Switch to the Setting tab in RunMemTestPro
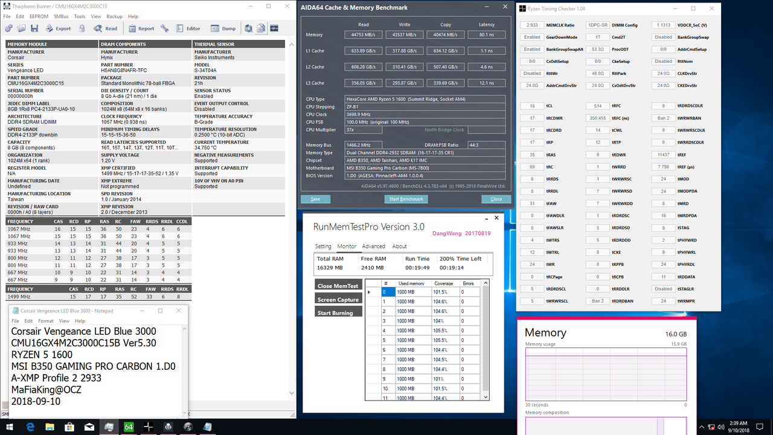The image size is (773, 435). click(x=323, y=246)
